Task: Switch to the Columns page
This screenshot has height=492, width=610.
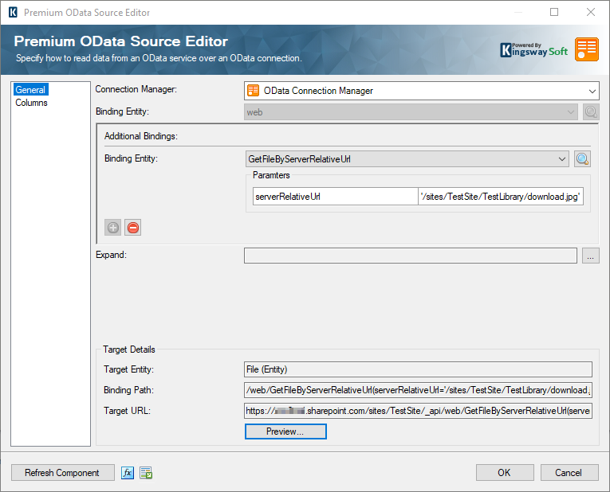Action: (32, 103)
